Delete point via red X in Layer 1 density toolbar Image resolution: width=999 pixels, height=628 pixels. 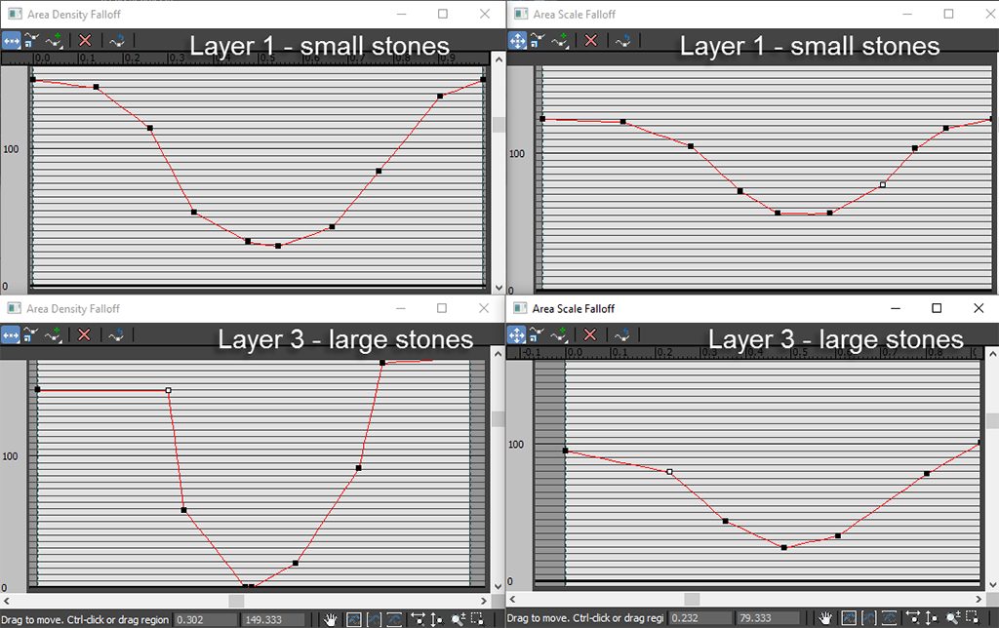pos(85,40)
